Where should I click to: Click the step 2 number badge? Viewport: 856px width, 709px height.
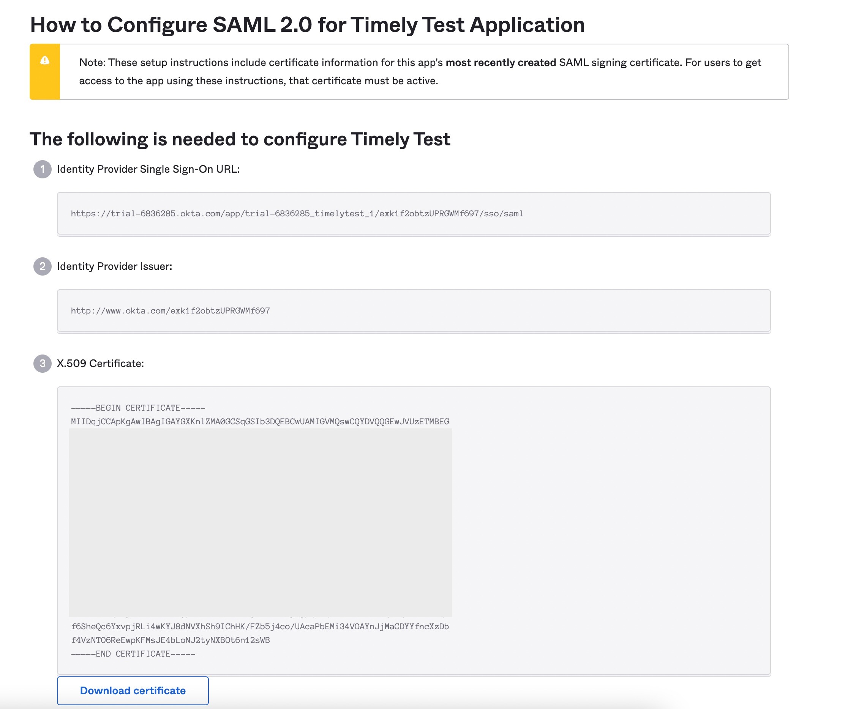[x=43, y=266]
